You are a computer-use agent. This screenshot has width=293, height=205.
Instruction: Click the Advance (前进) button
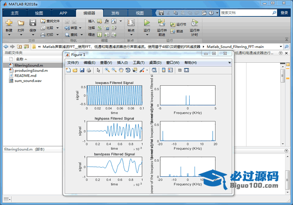177,31
